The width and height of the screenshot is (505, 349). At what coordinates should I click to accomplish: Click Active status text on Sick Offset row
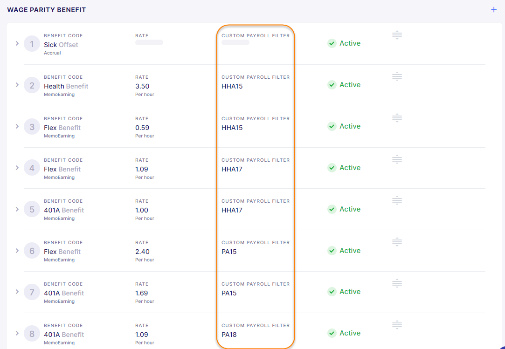coord(350,43)
